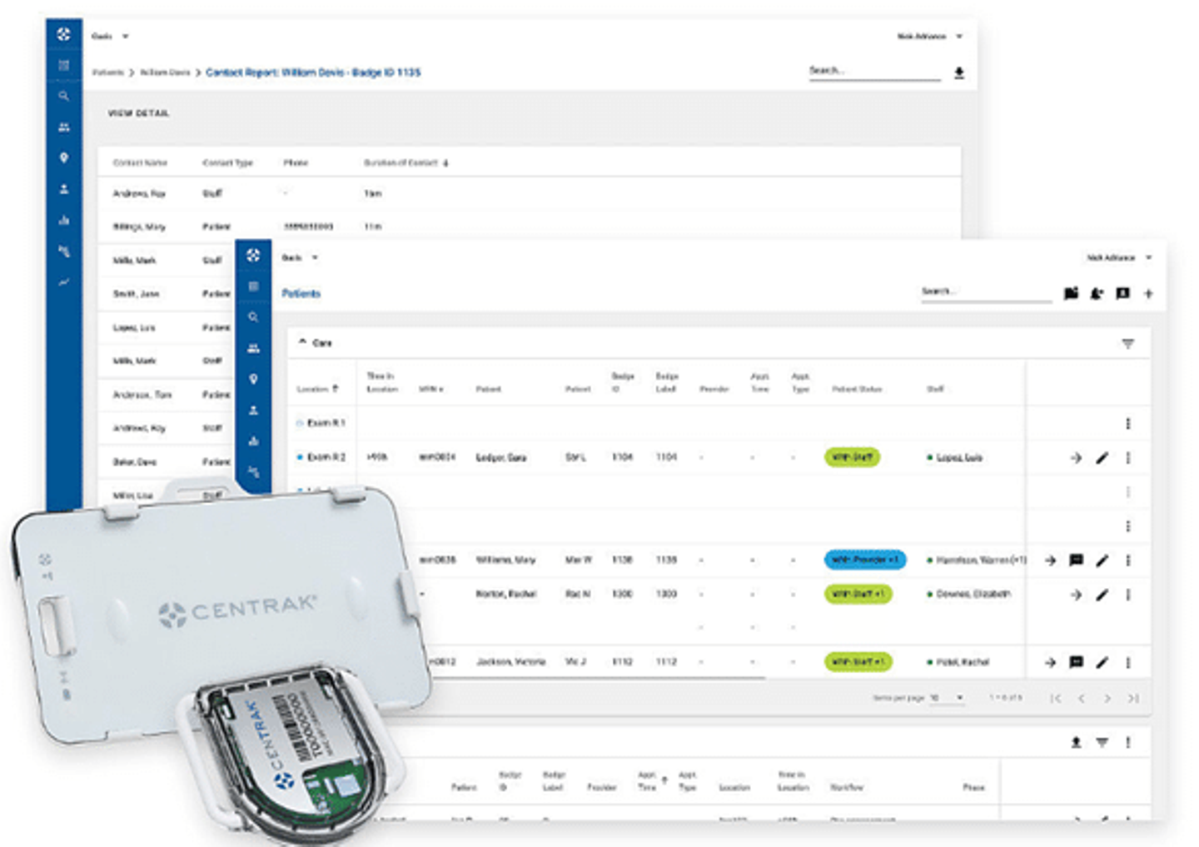This screenshot has height=847, width=1199.
Task: Sort the Care table by Location column
Action: coord(317,389)
